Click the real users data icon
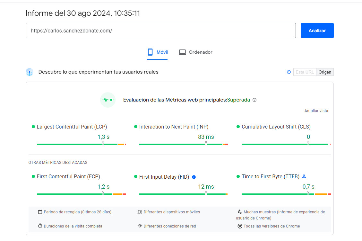This screenshot has width=362, height=241. pos(30,72)
